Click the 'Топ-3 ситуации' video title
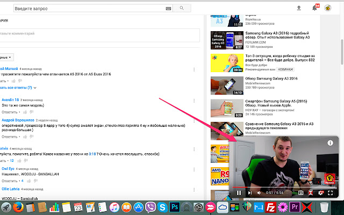Screen dimensions: 344x215 (x=280, y=58)
